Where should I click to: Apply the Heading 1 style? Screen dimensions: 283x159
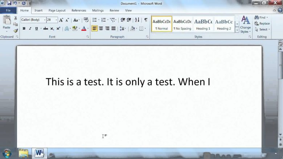pyautogui.click(x=203, y=24)
